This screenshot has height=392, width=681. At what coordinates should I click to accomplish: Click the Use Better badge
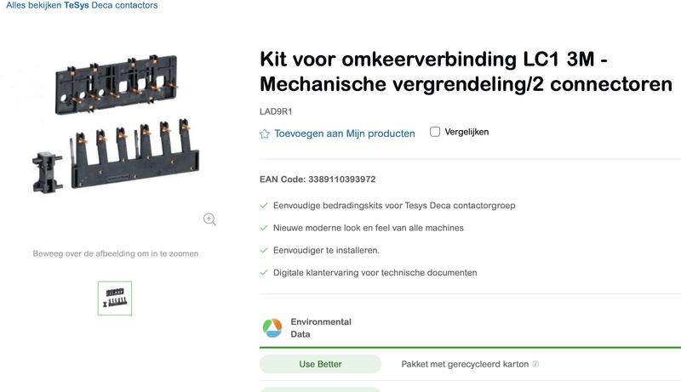tap(320, 364)
